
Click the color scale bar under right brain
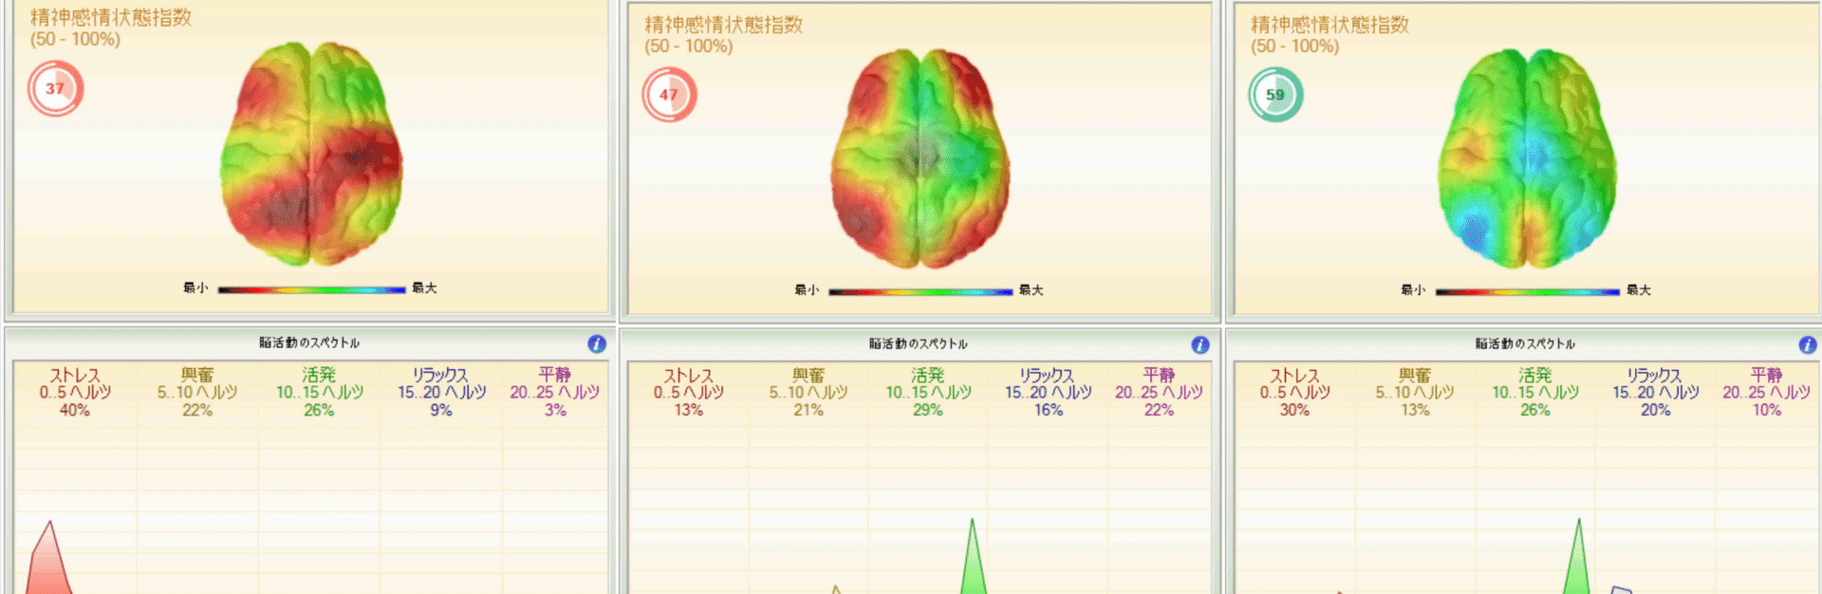click(1527, 292)
